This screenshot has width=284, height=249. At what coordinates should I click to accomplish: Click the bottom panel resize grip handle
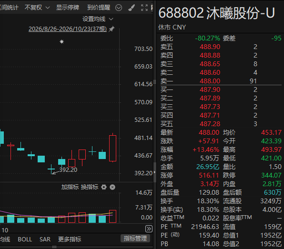54,247
